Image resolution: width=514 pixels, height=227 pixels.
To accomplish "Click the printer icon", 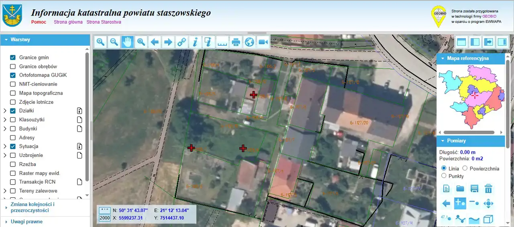I will tap(236, 42).
